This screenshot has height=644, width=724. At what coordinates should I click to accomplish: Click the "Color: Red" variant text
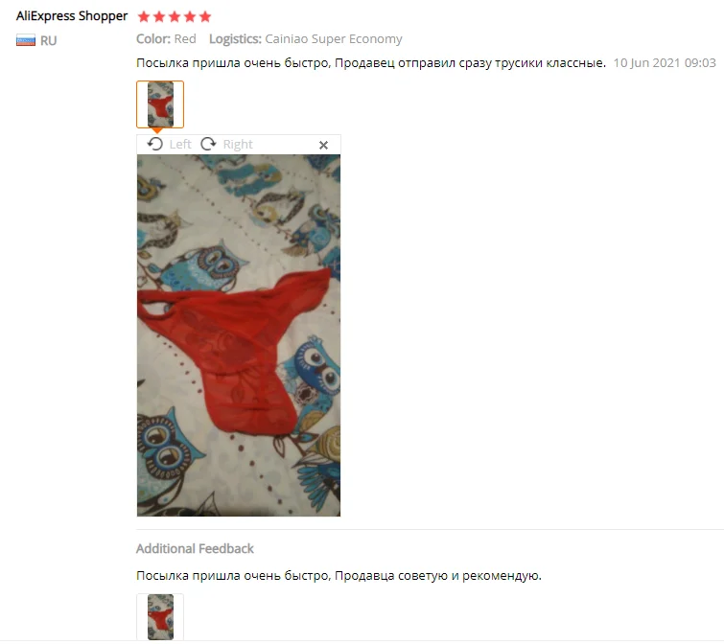166,38
